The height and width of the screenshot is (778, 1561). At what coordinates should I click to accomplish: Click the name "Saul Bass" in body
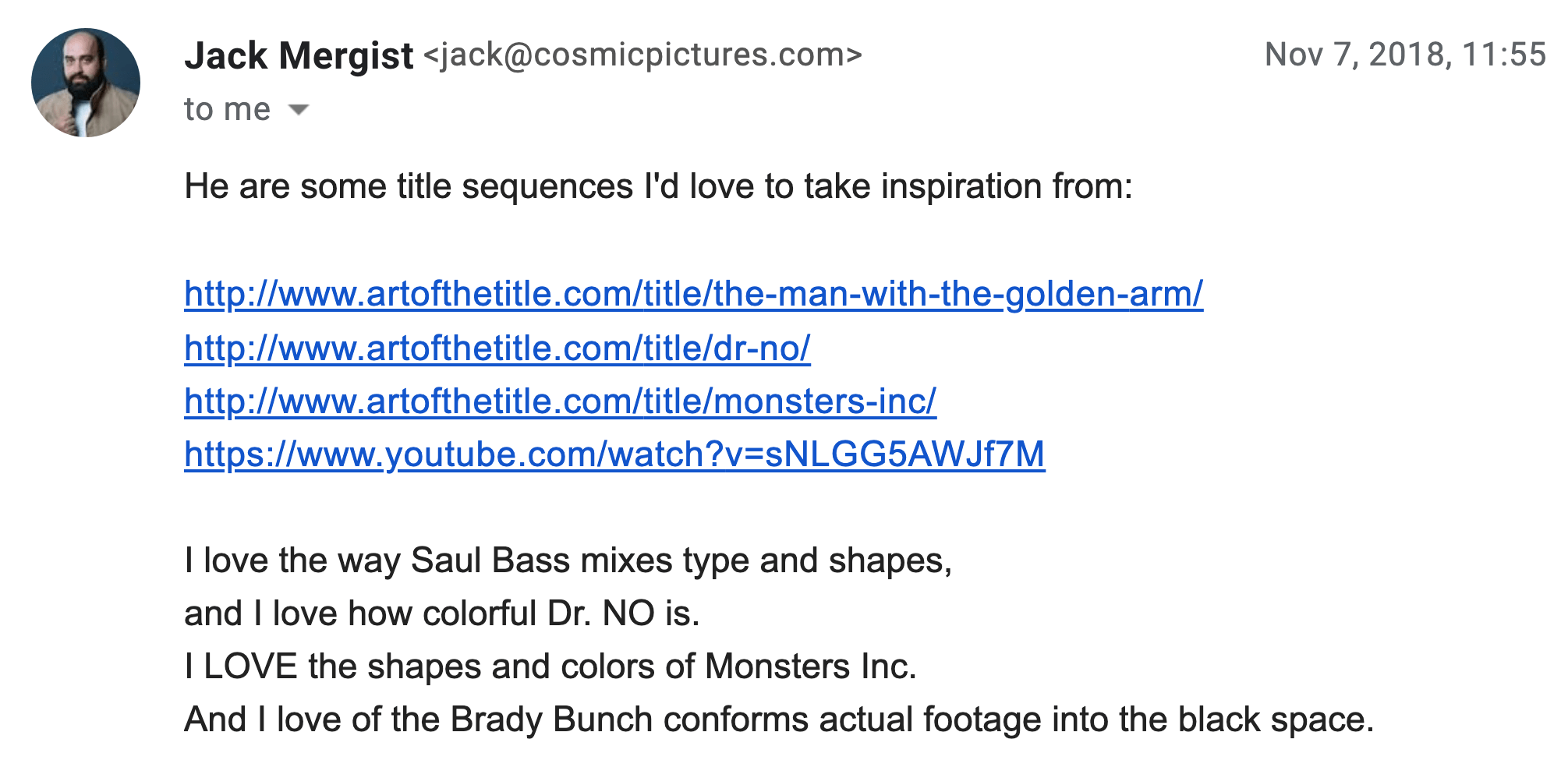[x=490, y=561]
